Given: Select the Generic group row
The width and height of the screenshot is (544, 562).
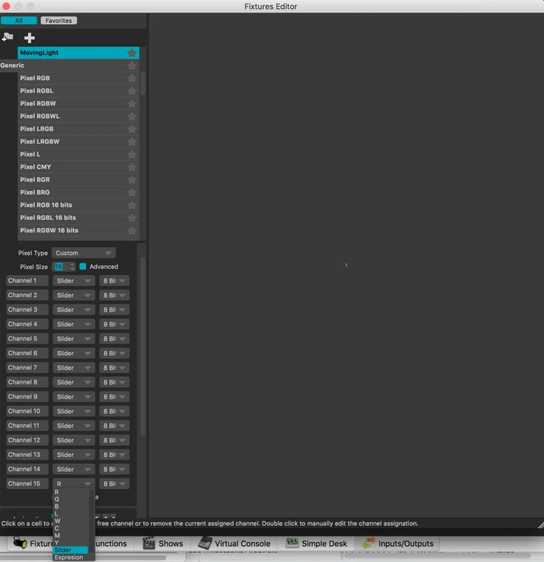Looking at the screenshot, I should pyautogui.click(x=70, y=66).
